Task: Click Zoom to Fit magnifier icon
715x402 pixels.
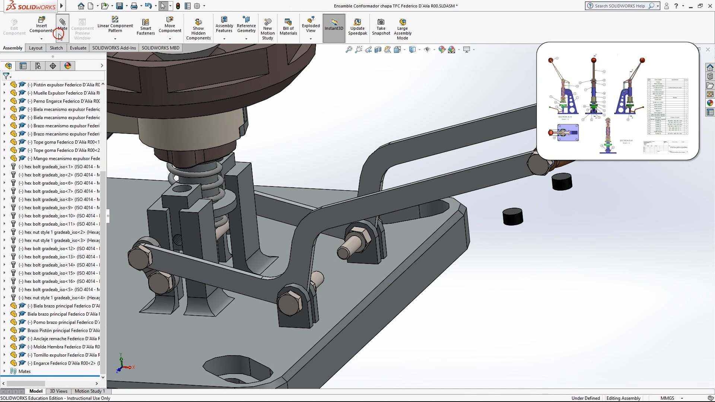Action: (349, 50)
